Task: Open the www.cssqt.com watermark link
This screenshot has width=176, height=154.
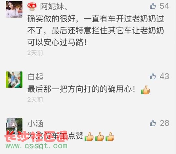Action: (x=37, y=146)
